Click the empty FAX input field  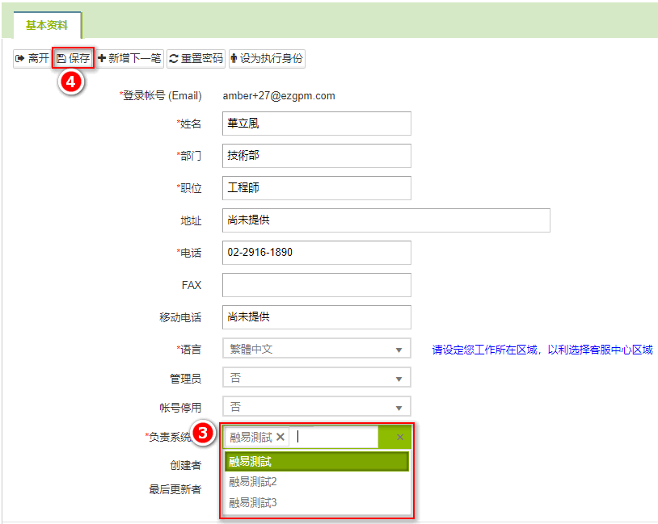click(317, 285)
